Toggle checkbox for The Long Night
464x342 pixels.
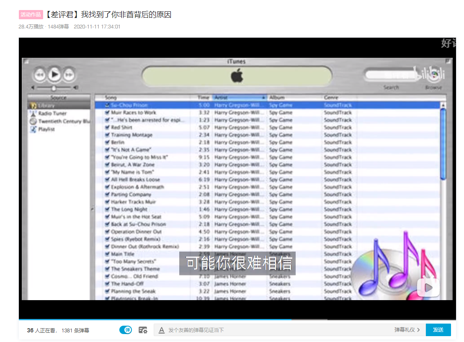107,209
